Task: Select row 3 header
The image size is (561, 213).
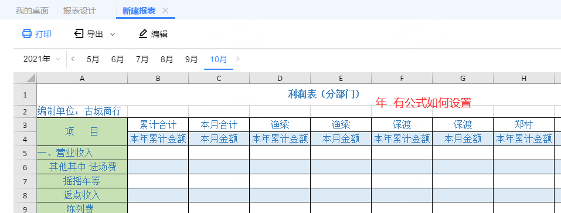Action: tap(25, 125)
